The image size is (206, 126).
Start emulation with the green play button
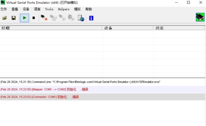[25, 18]
